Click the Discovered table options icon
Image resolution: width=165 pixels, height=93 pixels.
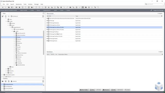click(x=162, y=16)
